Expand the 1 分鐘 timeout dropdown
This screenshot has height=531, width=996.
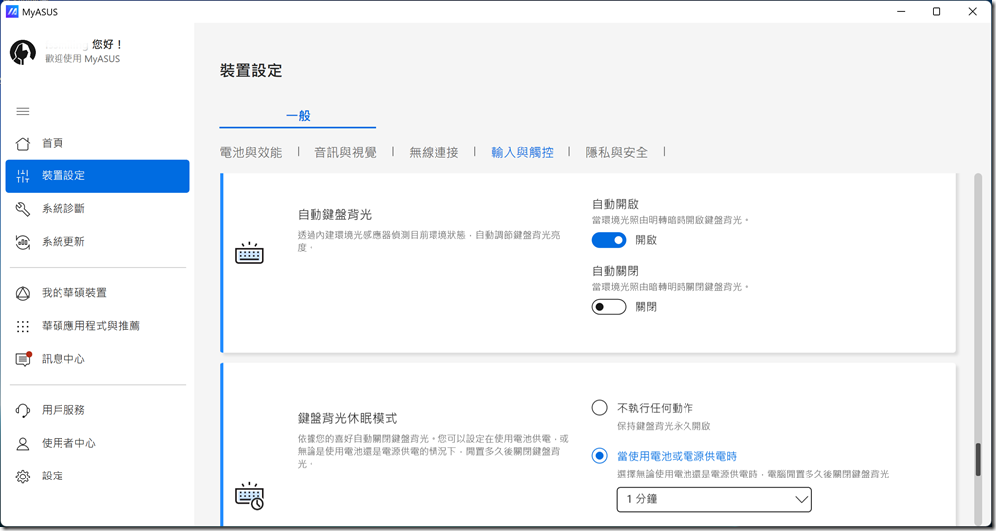click(714, 500)
